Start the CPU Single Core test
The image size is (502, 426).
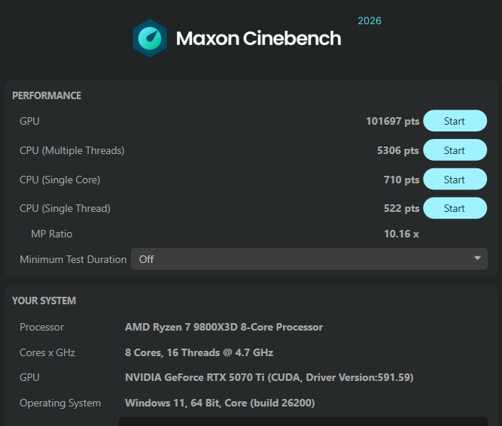(x=455, y=180)
